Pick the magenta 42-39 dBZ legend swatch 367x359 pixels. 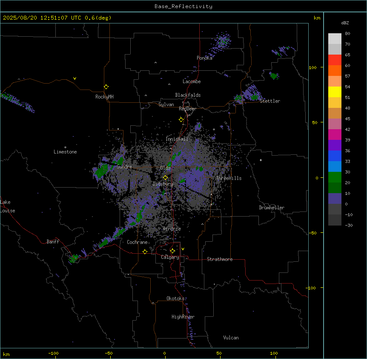click(x=335, y=134)
